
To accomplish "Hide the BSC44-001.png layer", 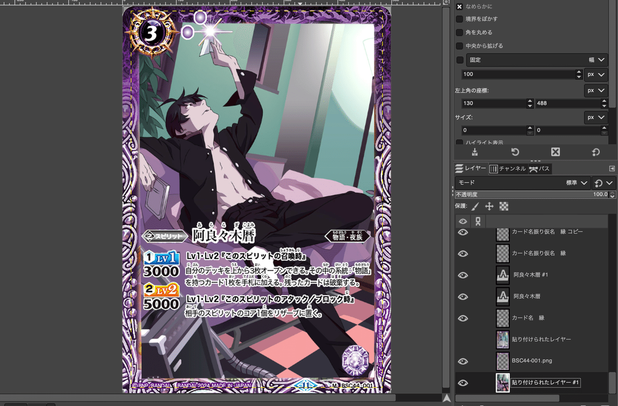I will tap(463, 361).
